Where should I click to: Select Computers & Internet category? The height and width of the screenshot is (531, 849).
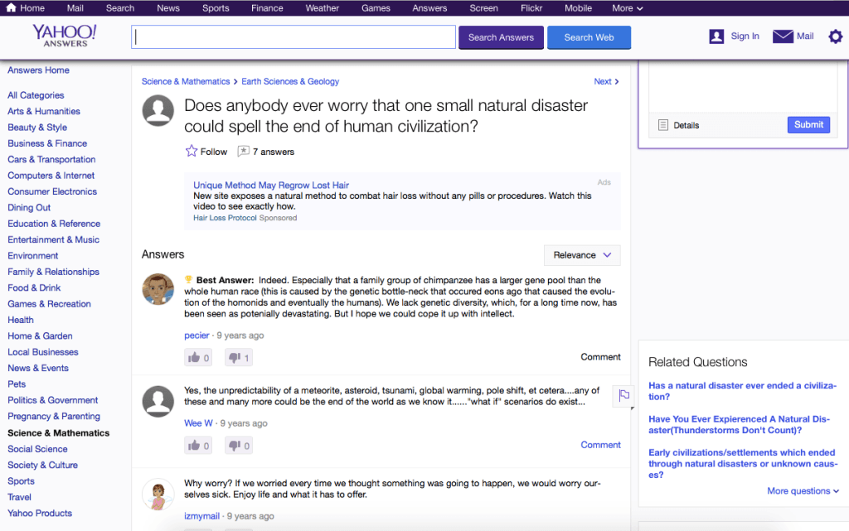click(x=51, y=176)
